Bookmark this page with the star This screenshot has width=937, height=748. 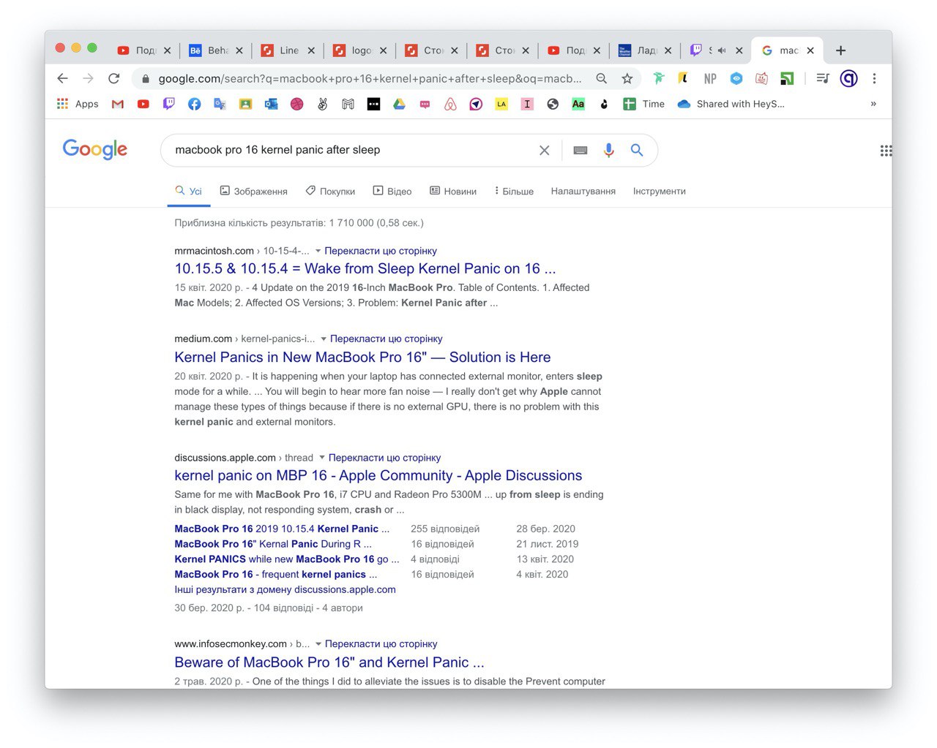click(x=627, y=78)
